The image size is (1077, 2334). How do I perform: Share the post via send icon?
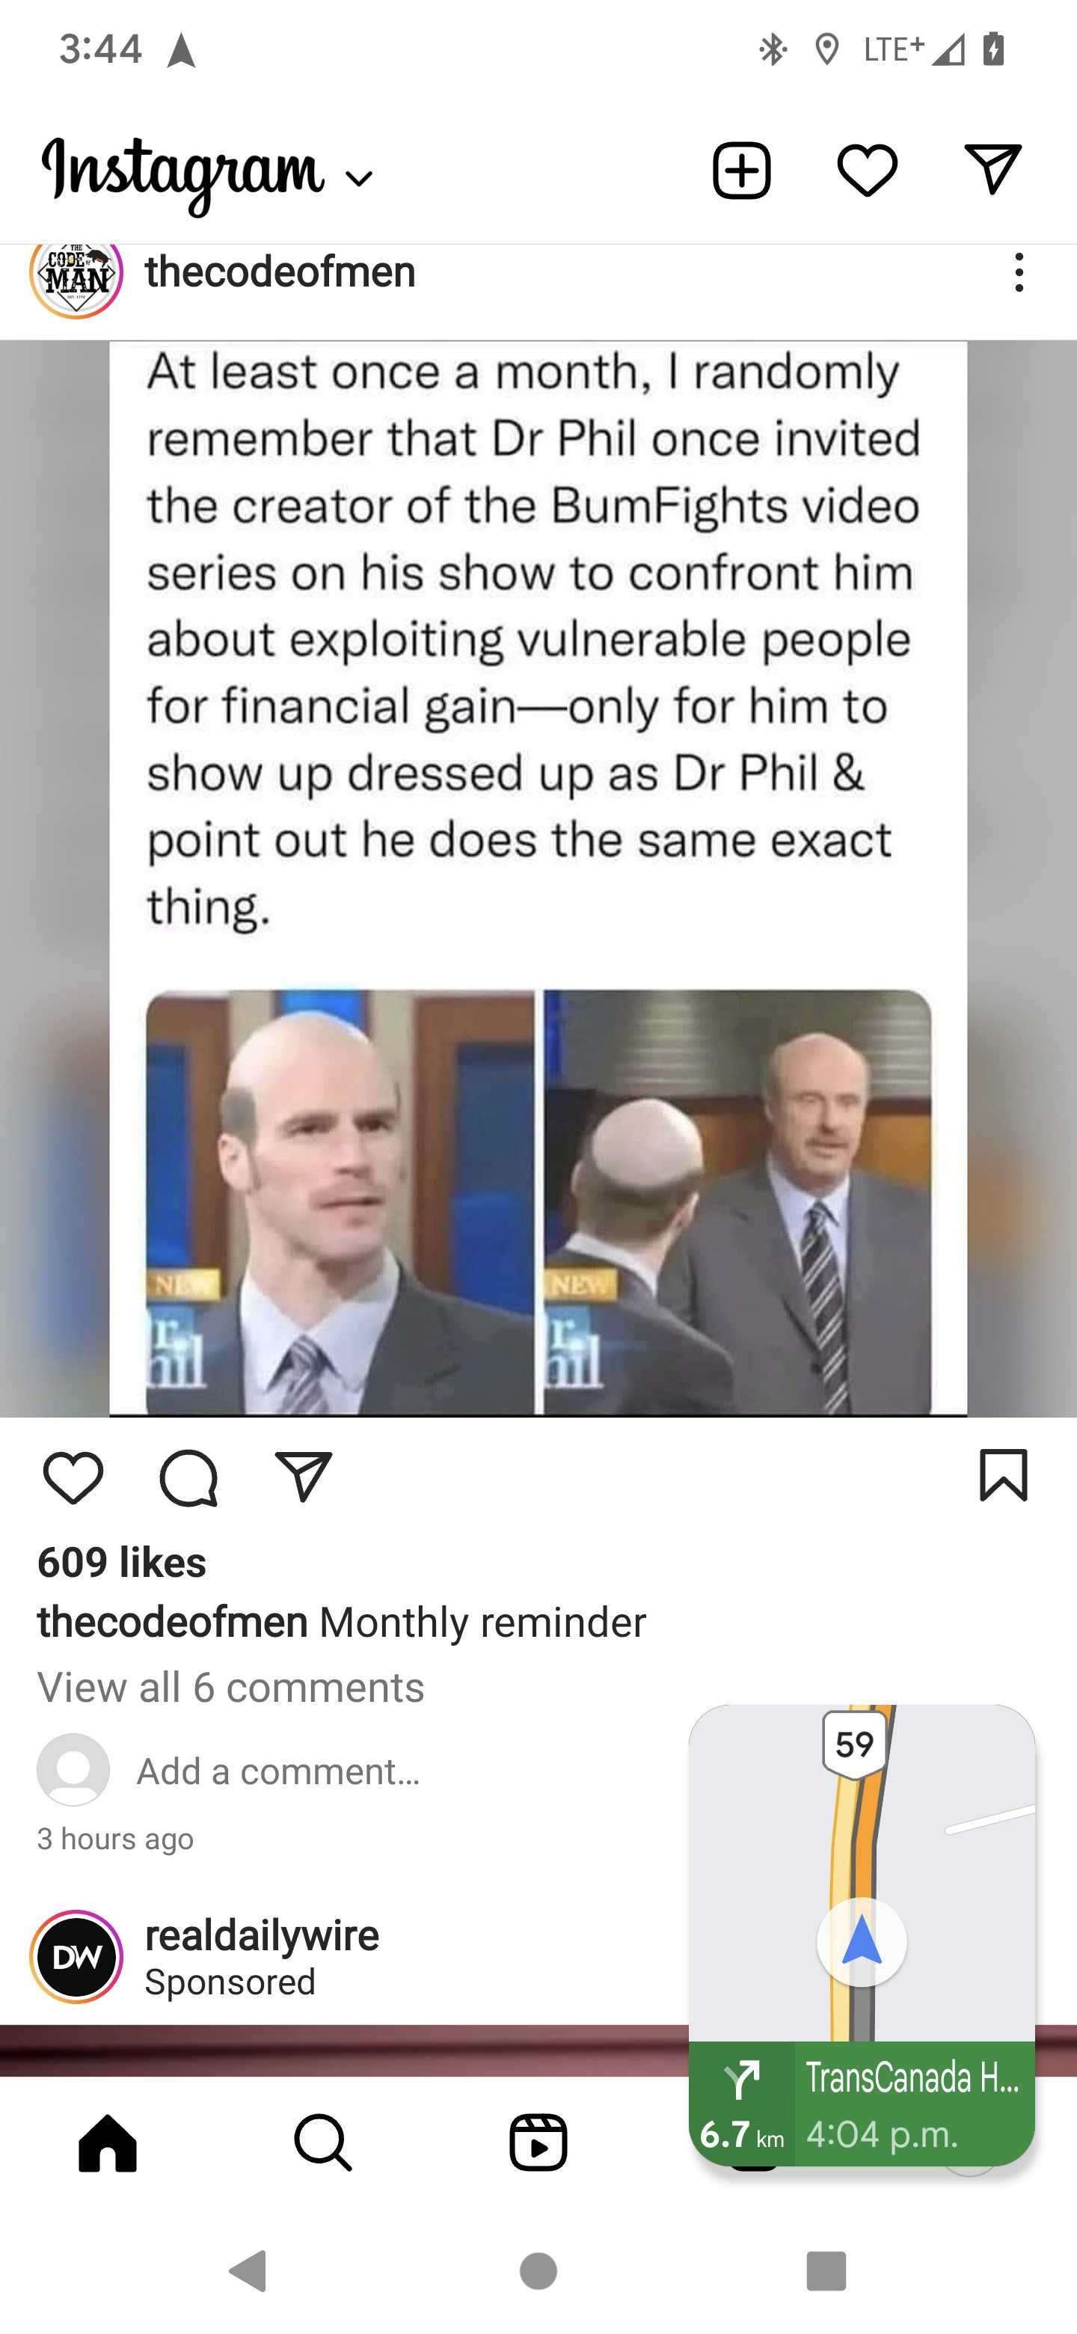pos(304,1477)
